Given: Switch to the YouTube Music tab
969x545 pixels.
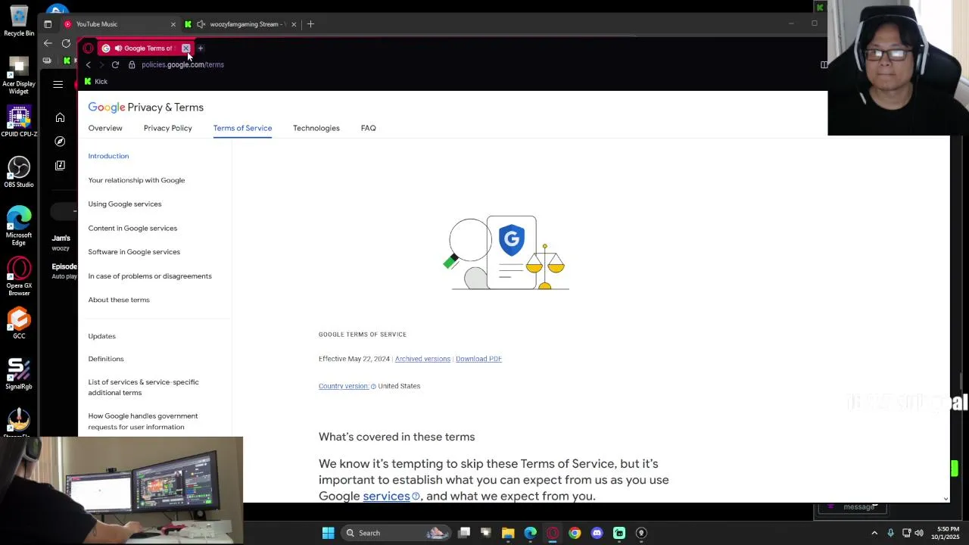Looking at the screenshot, I should (x=97, y=24).
